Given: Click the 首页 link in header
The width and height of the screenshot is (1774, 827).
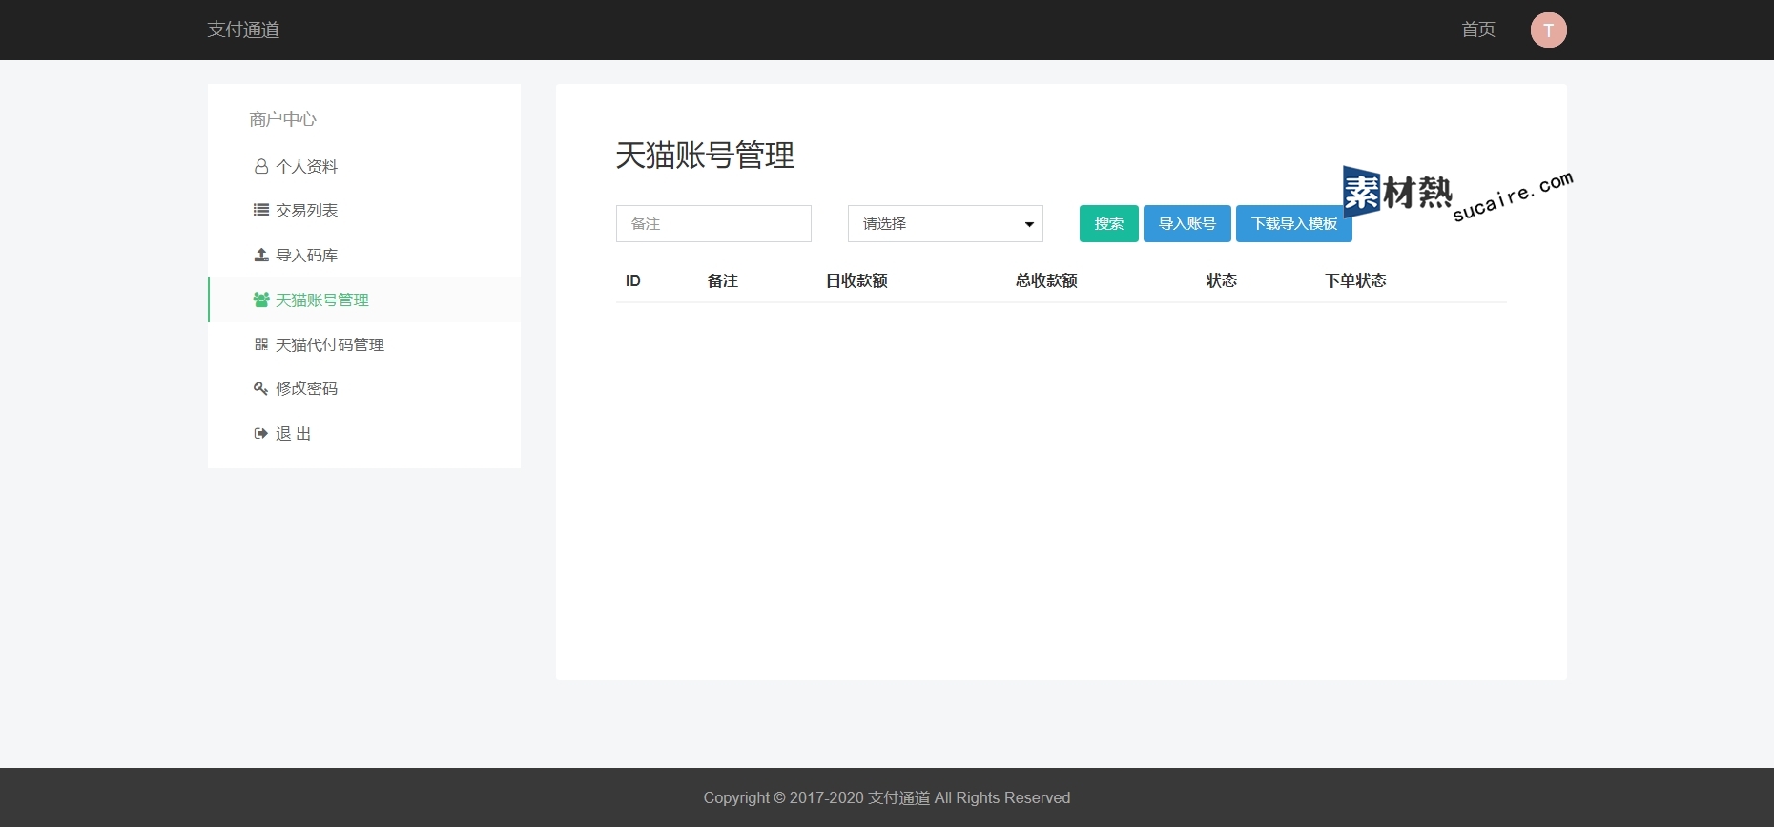Looking at the screenshot, I should [1477, 30].
